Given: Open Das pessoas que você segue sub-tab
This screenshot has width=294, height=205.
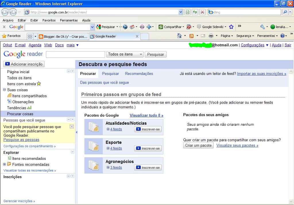Looking at the screenshot, I should [105, 83].
